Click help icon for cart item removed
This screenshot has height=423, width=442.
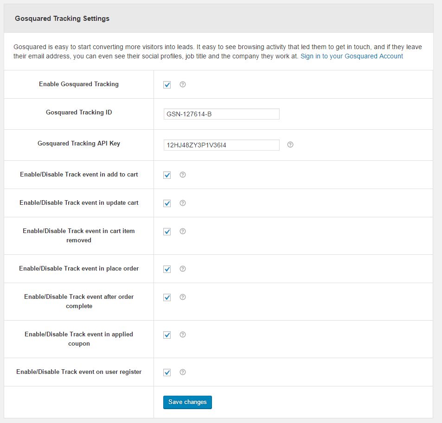[x=183, y=231]
